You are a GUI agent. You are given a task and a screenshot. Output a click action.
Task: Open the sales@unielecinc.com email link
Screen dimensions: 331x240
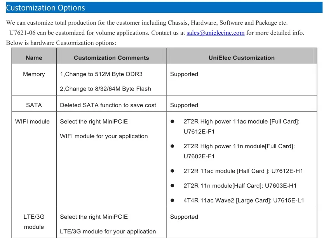[x=215, y=33]
